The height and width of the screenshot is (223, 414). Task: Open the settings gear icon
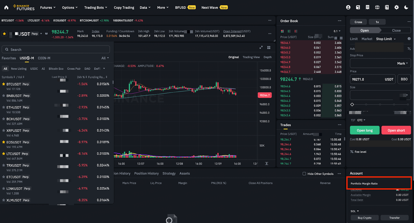[x=396, y=8]
